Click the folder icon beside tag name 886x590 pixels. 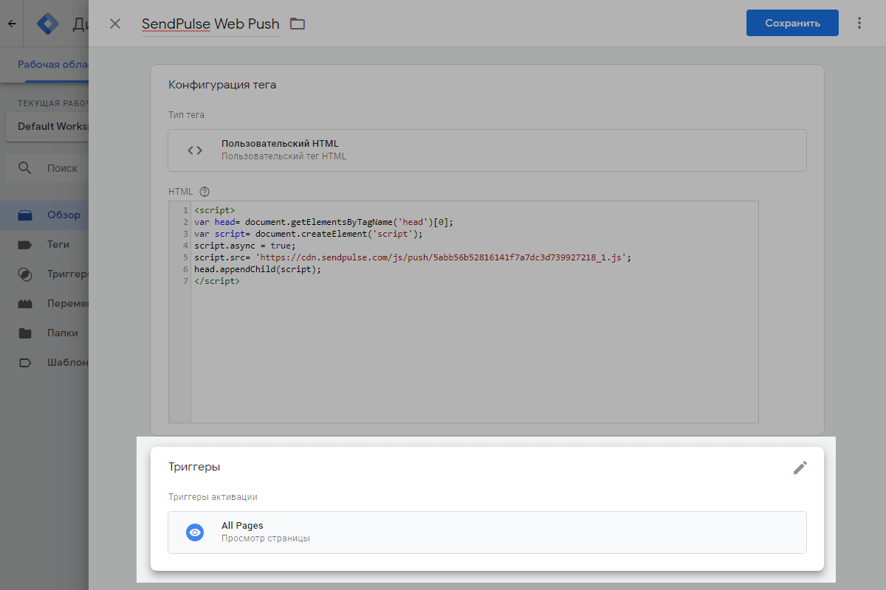(x=298, y=24)
